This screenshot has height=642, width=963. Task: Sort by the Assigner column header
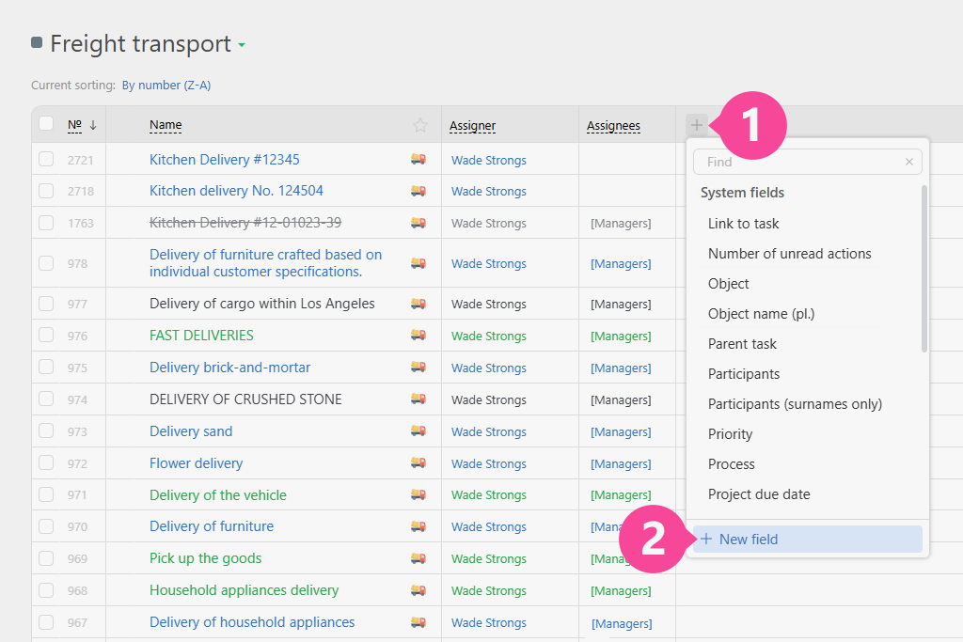(472, 126)
